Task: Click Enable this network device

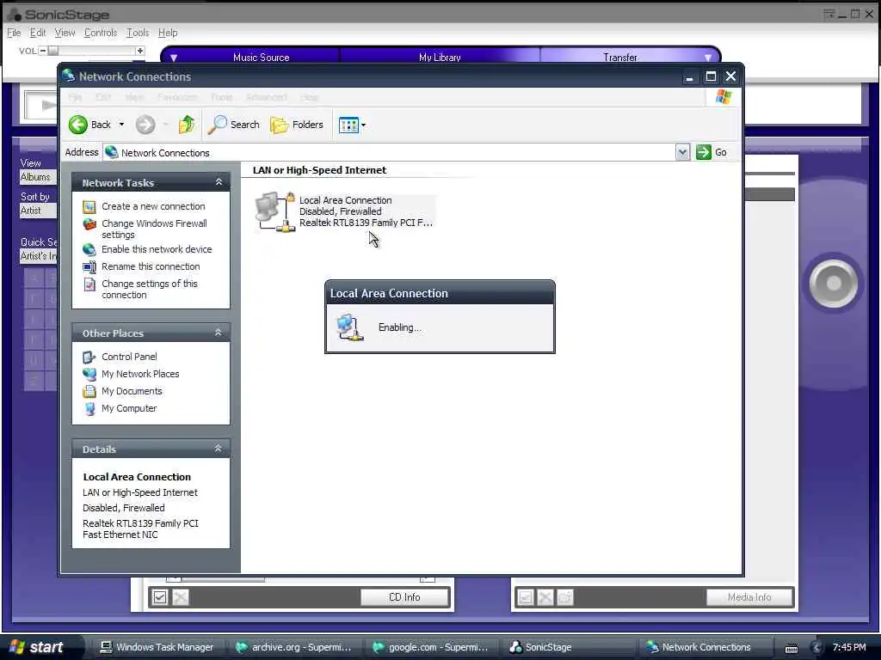Action: 157,249
